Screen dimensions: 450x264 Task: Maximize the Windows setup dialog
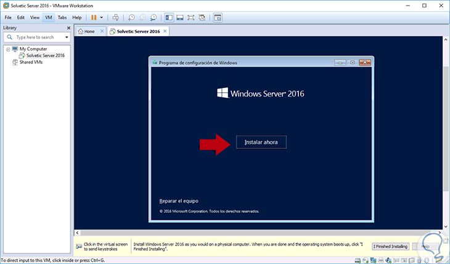pos(353,63)
